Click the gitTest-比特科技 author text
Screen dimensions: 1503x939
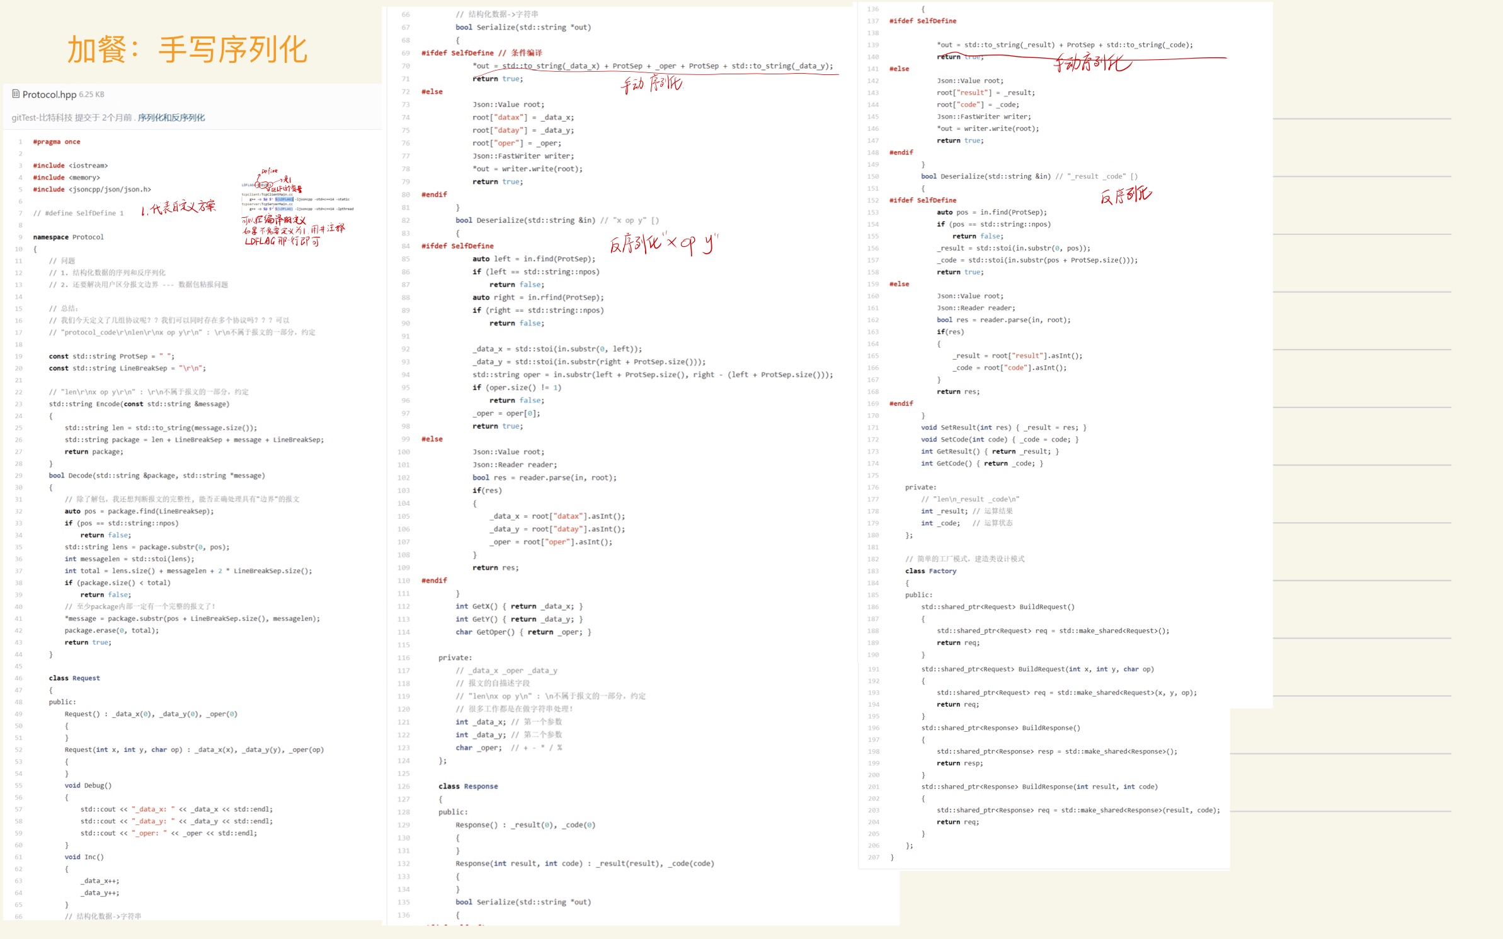pos(42,118)
